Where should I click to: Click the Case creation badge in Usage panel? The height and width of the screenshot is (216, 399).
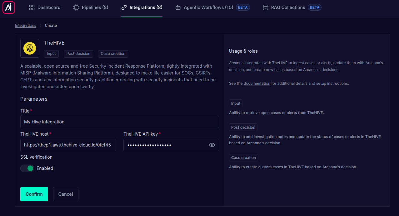click(244, 158)
